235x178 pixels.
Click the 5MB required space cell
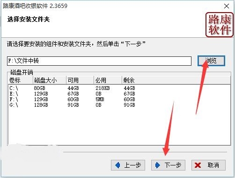coord(100,99)
